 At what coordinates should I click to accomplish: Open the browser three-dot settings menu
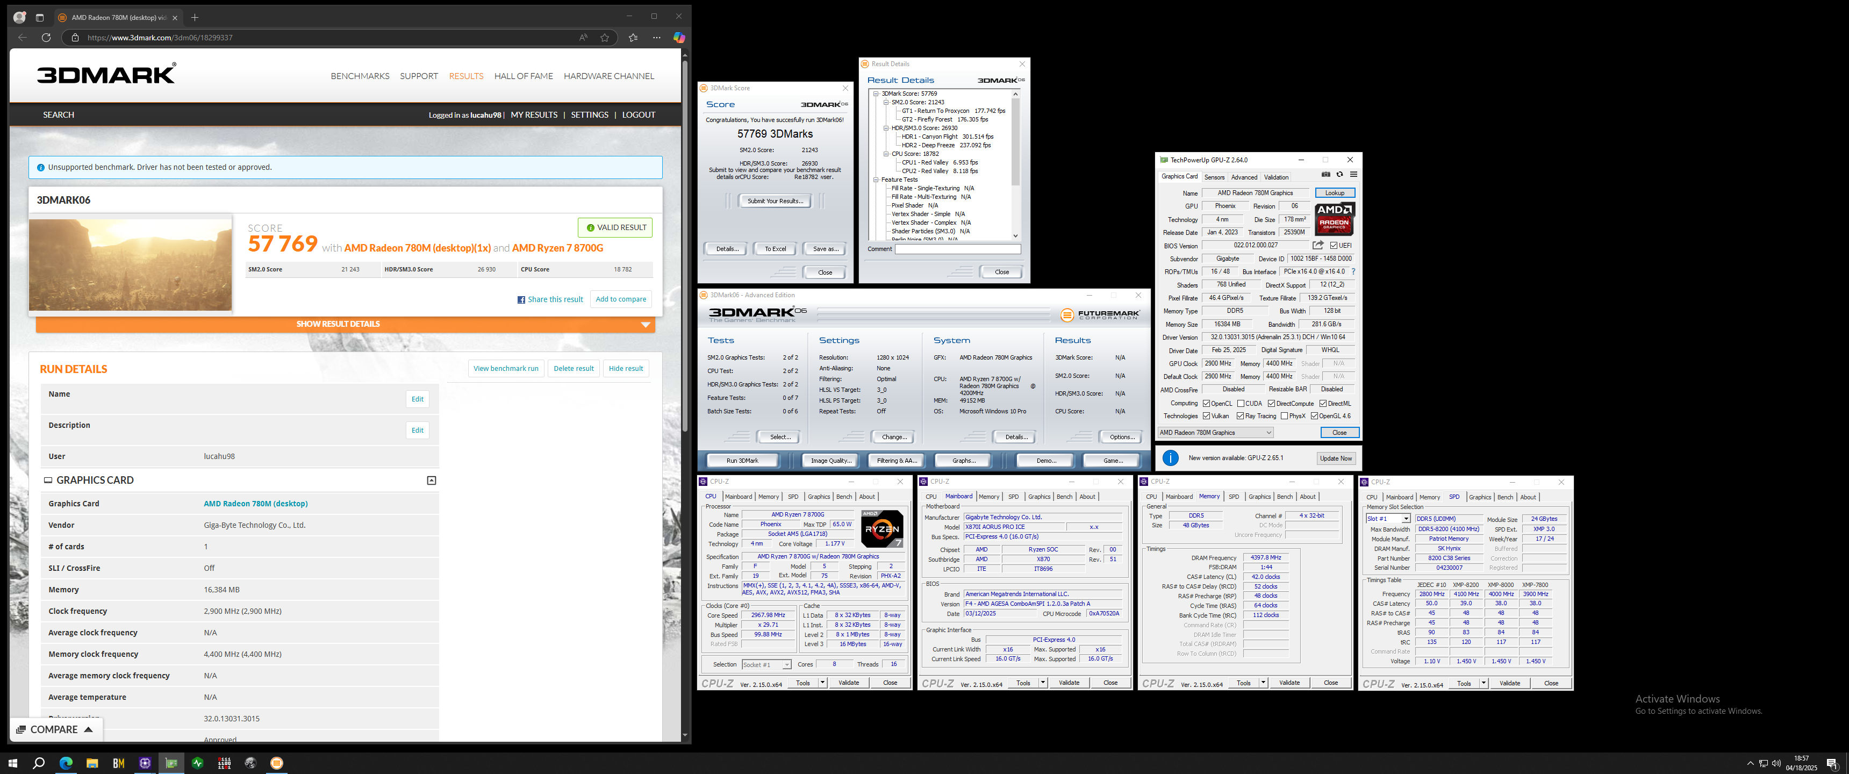[x=656, y=38]
